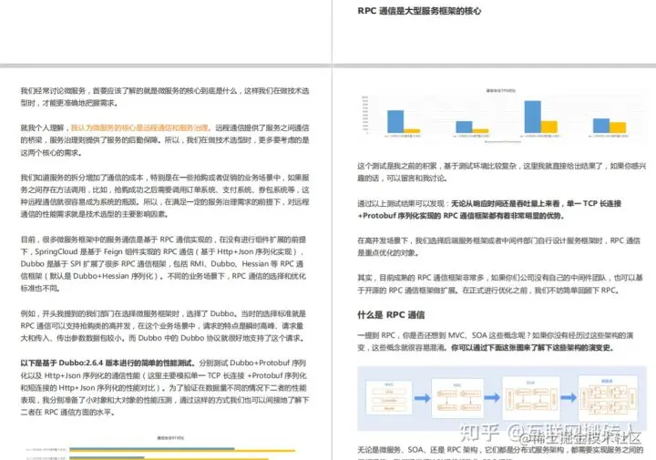Click the SOA box in the architecture diagram

[530, 398]
